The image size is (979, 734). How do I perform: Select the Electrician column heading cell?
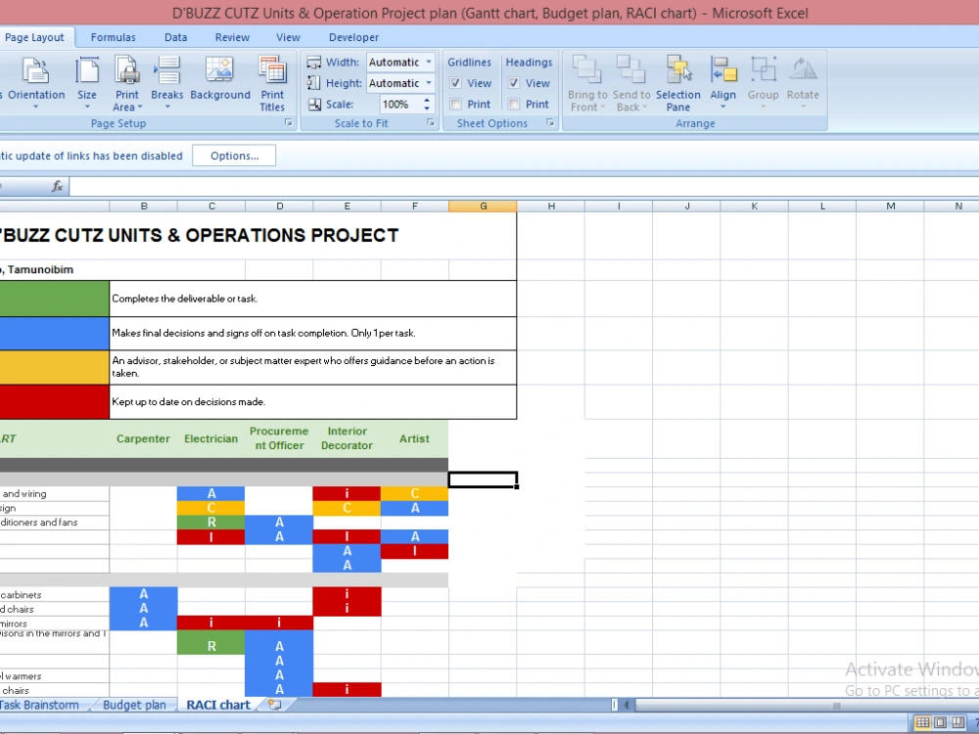211,438
